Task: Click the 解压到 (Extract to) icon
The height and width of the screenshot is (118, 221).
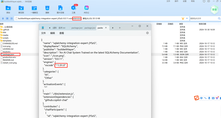Action: pos(21,9)
